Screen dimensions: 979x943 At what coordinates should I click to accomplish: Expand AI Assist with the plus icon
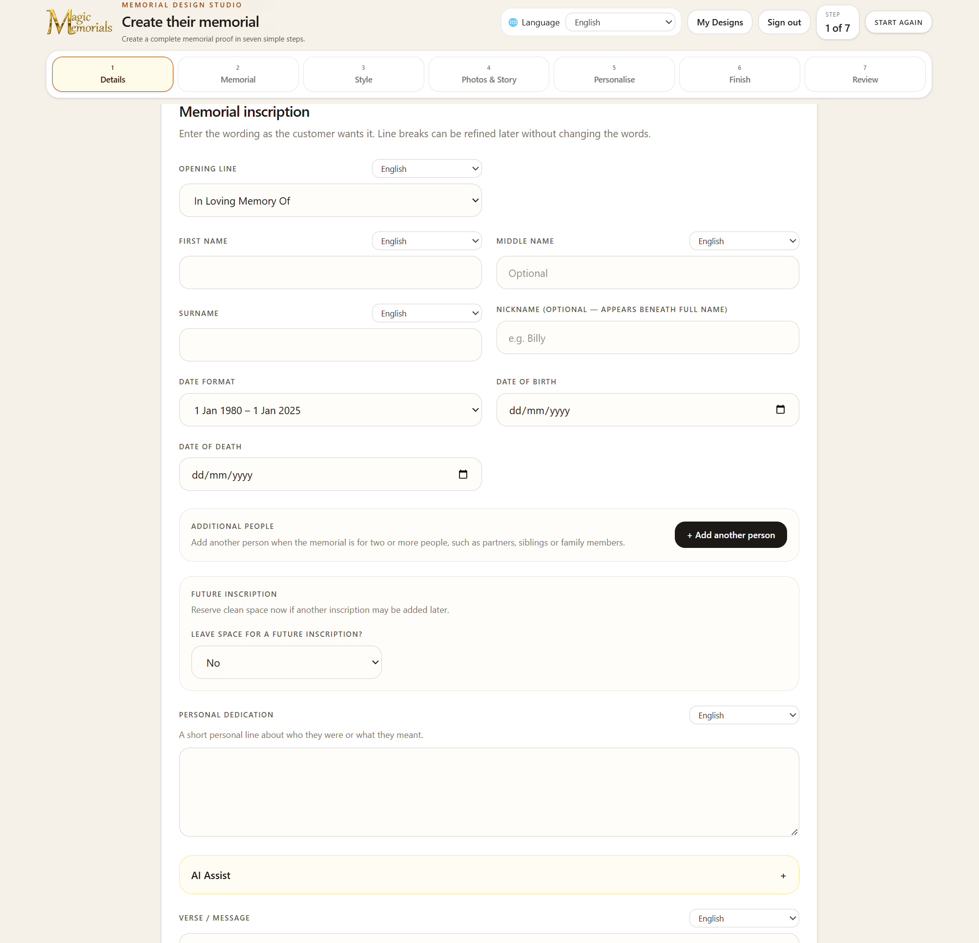pyautogui.click(x=783, y=876)
